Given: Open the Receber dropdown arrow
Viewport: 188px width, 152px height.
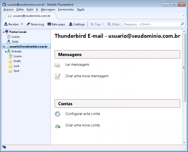Looking at the screenshot, I should [x=22, y=24].
